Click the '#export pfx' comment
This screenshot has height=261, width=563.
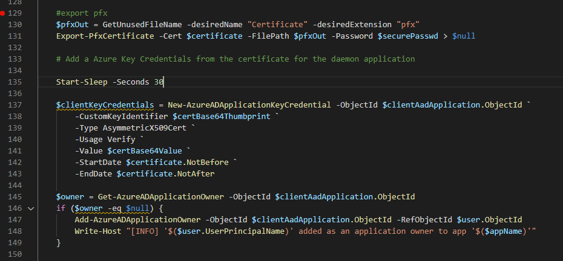pos(82,13)
